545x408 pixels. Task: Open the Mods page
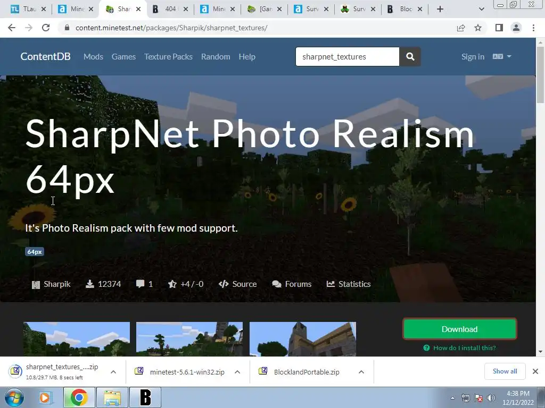(x=93, y=56)
